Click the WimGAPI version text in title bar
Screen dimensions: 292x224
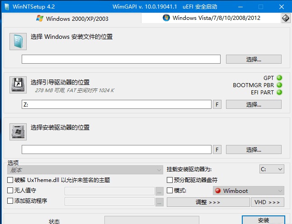pyautogui.click(x=145, y=7)
